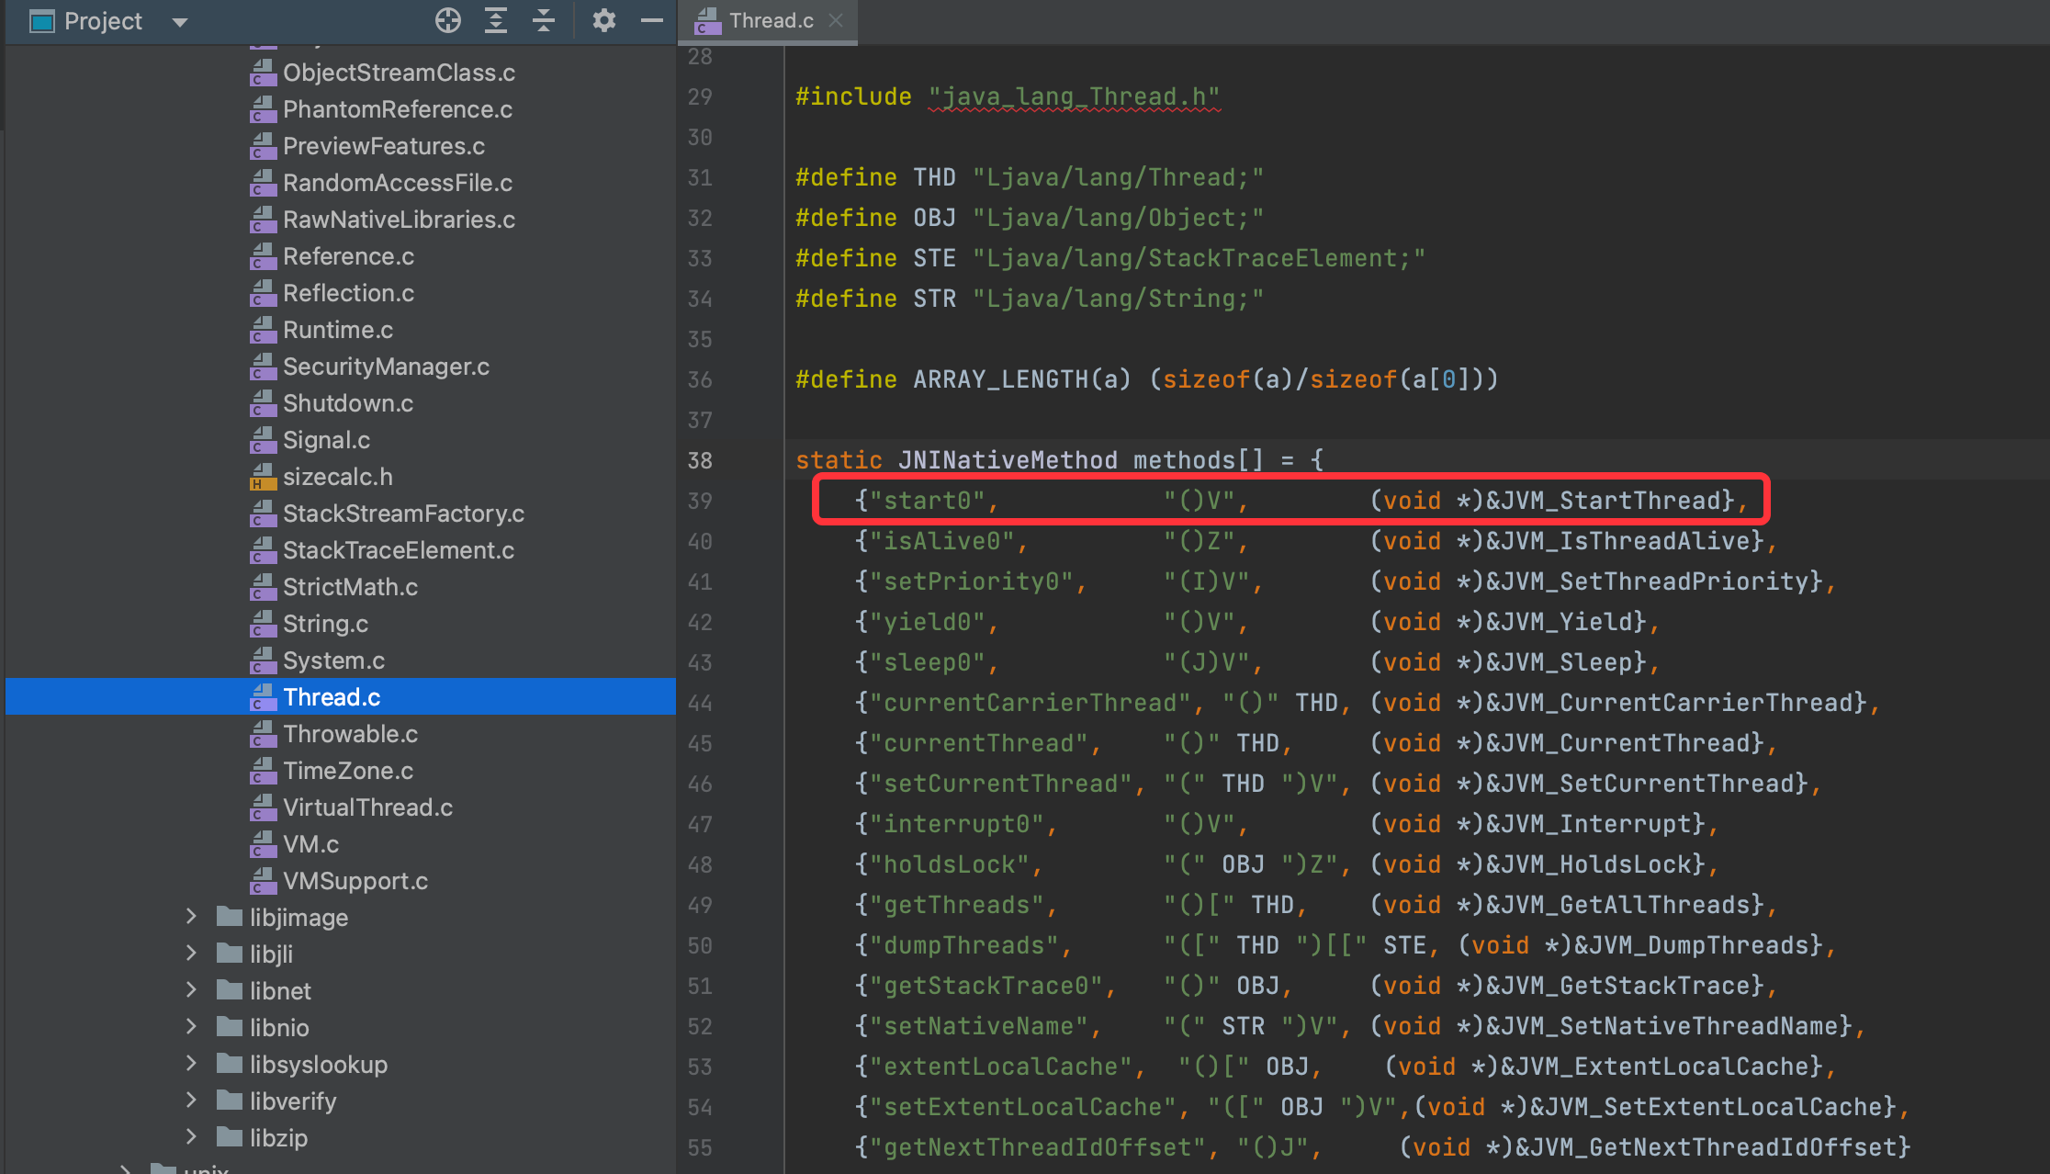Select SecurityManager.c file
Image resolution: width=2050 pixels, height=1174 pixels.
[x=386, y=367]
